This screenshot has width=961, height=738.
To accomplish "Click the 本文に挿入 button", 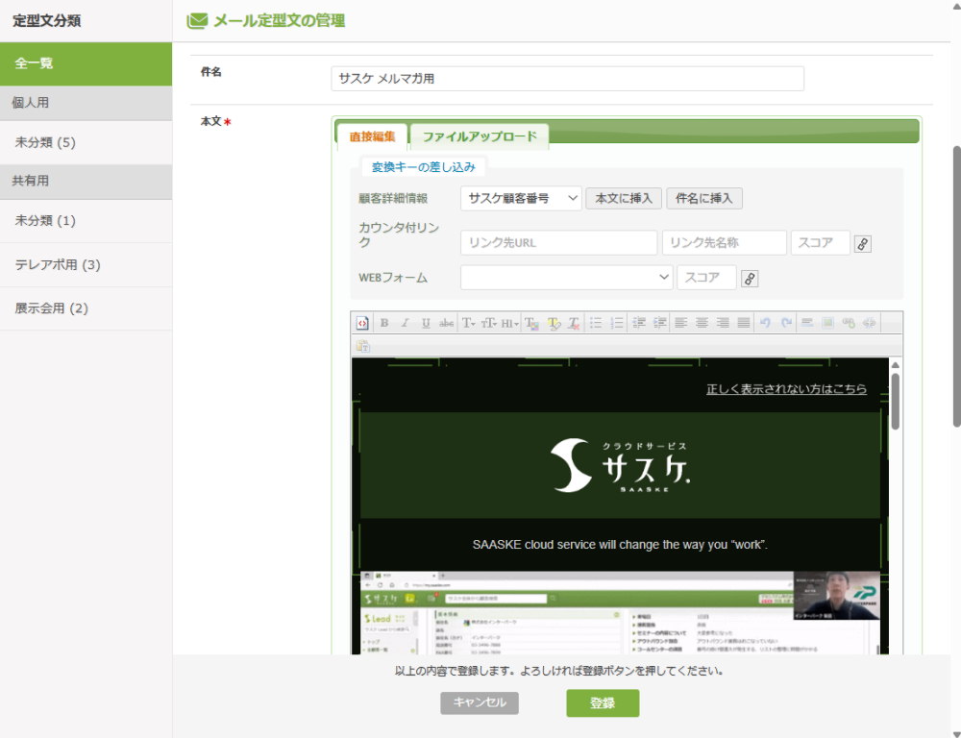I will 623,198.
